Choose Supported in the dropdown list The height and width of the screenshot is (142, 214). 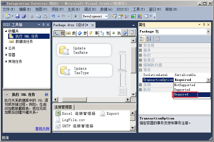tap(192, 90)
